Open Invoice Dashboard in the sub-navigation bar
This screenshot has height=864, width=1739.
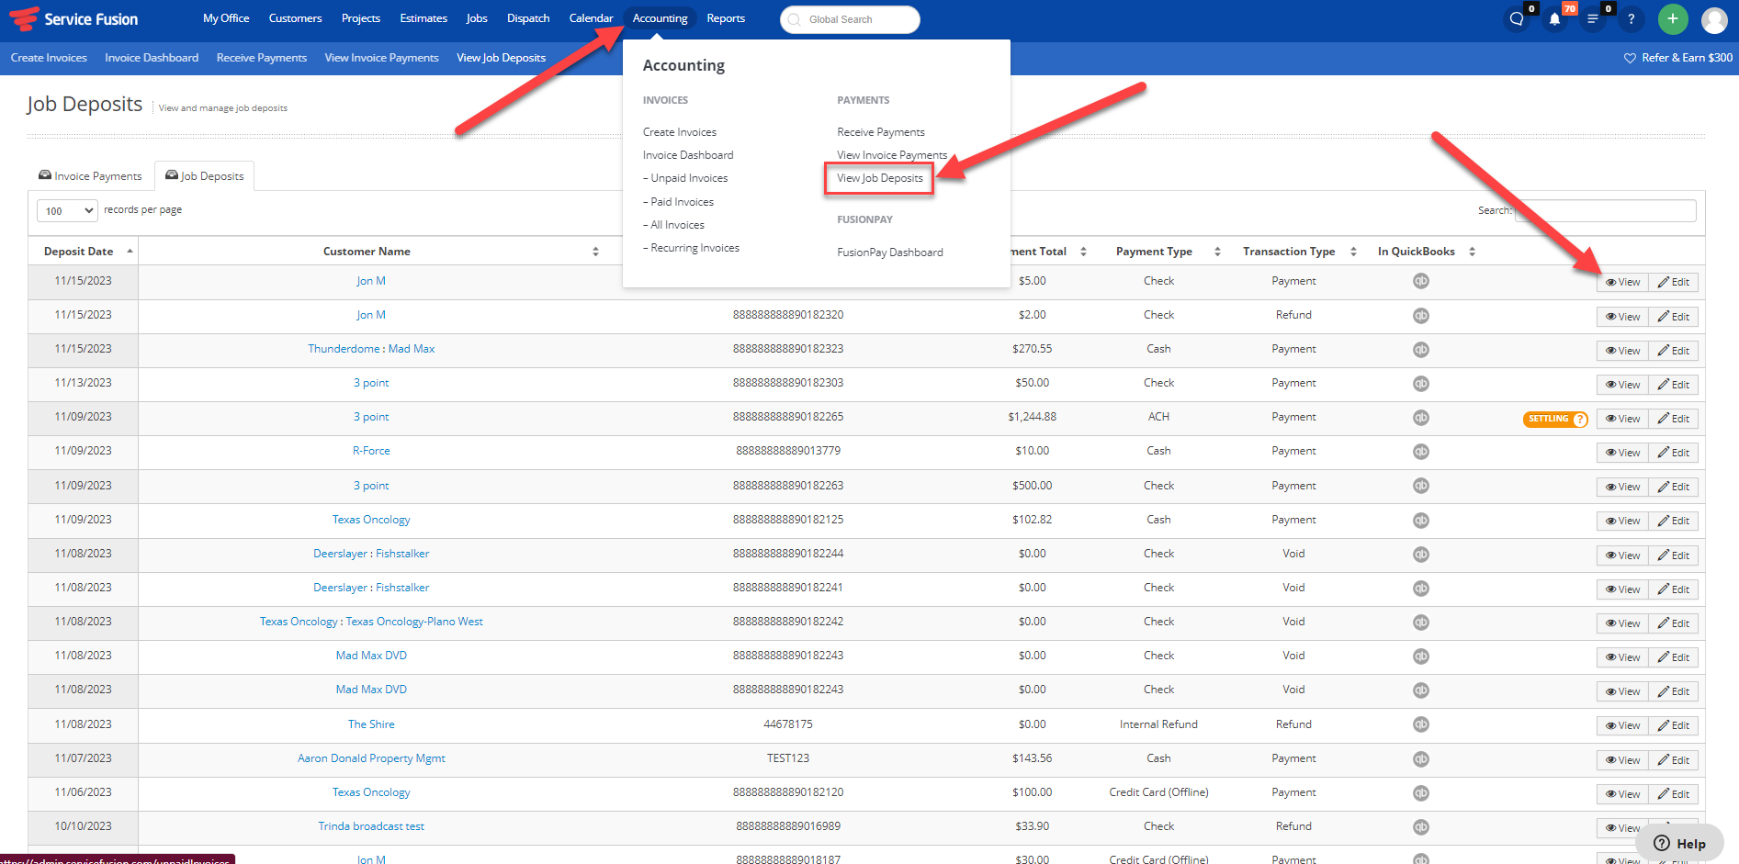[152, 58]
